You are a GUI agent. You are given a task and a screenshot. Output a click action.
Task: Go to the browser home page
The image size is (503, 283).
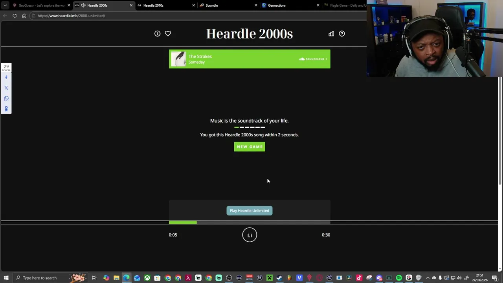click(24, 16)
